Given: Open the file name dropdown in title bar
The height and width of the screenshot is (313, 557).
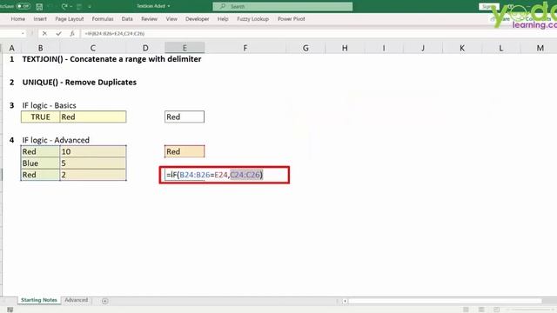Looking at the screenshot, I should tap(169, 6).
